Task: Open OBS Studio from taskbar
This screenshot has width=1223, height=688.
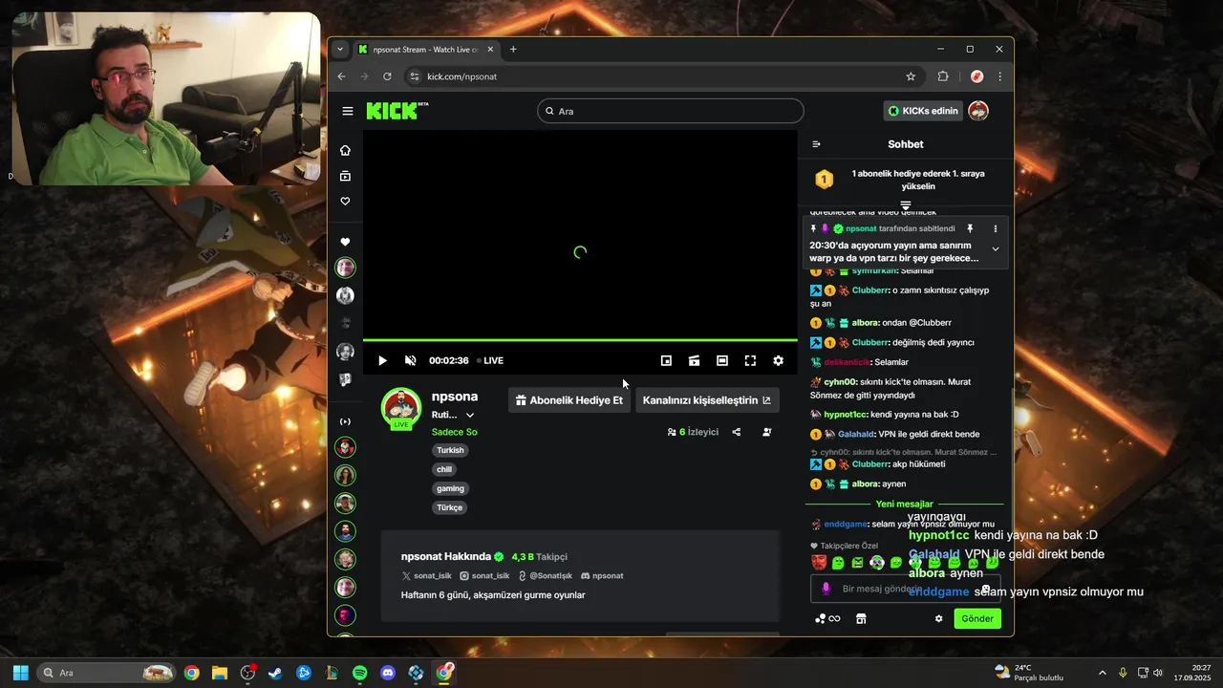Action: pos(247,673)
